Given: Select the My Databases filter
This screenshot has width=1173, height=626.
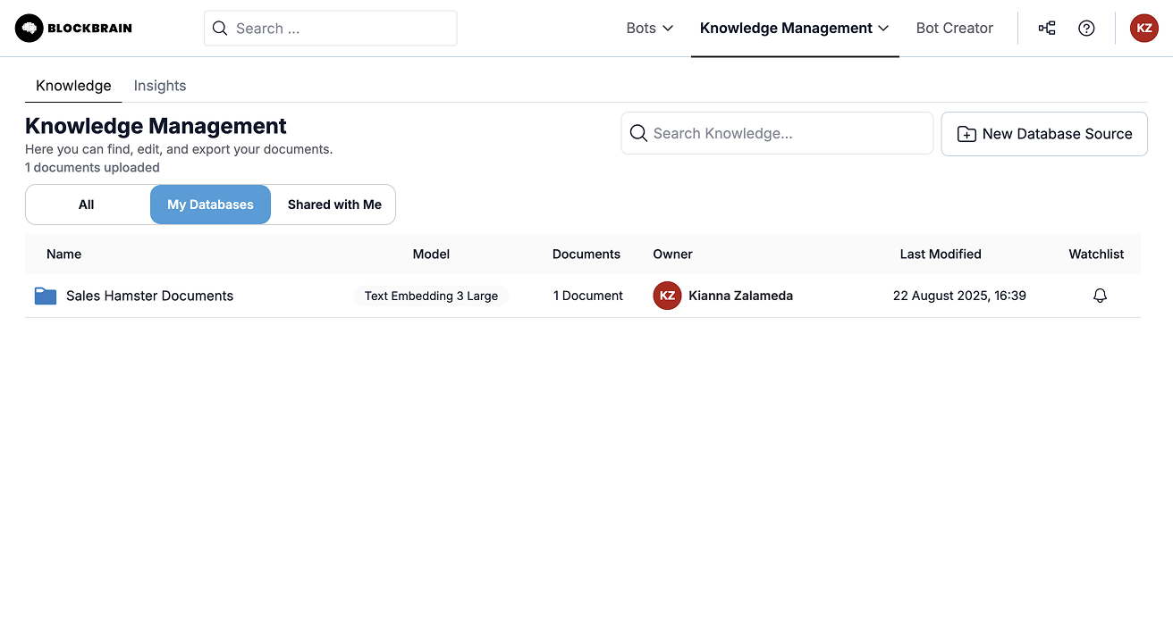Looking at the screenshot, I should click(210, 204).
